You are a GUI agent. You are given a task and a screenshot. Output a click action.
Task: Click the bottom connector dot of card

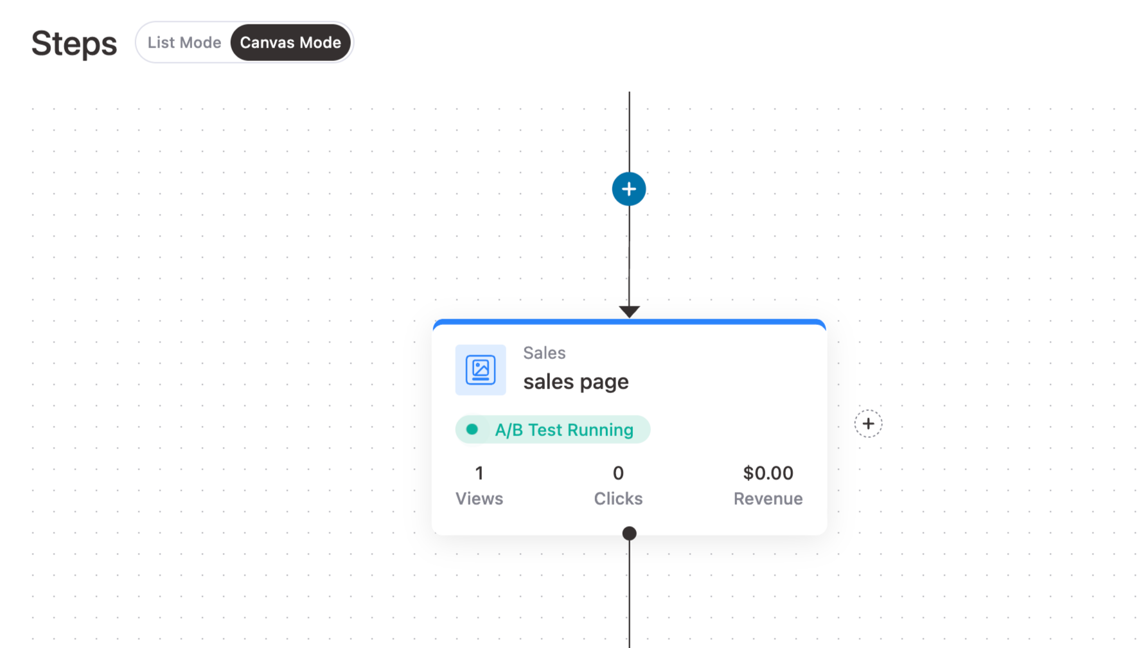tap(630, 533)
